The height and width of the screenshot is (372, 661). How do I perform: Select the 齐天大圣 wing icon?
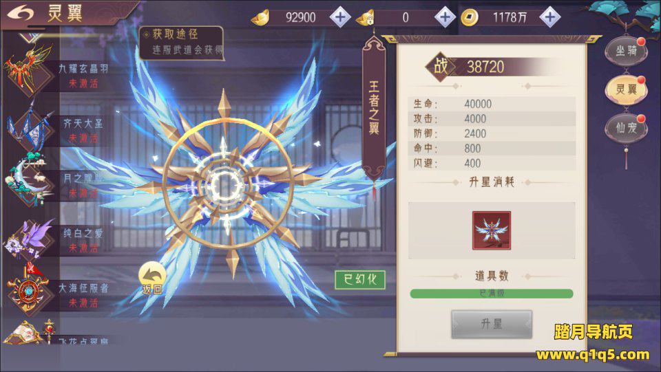29,127
